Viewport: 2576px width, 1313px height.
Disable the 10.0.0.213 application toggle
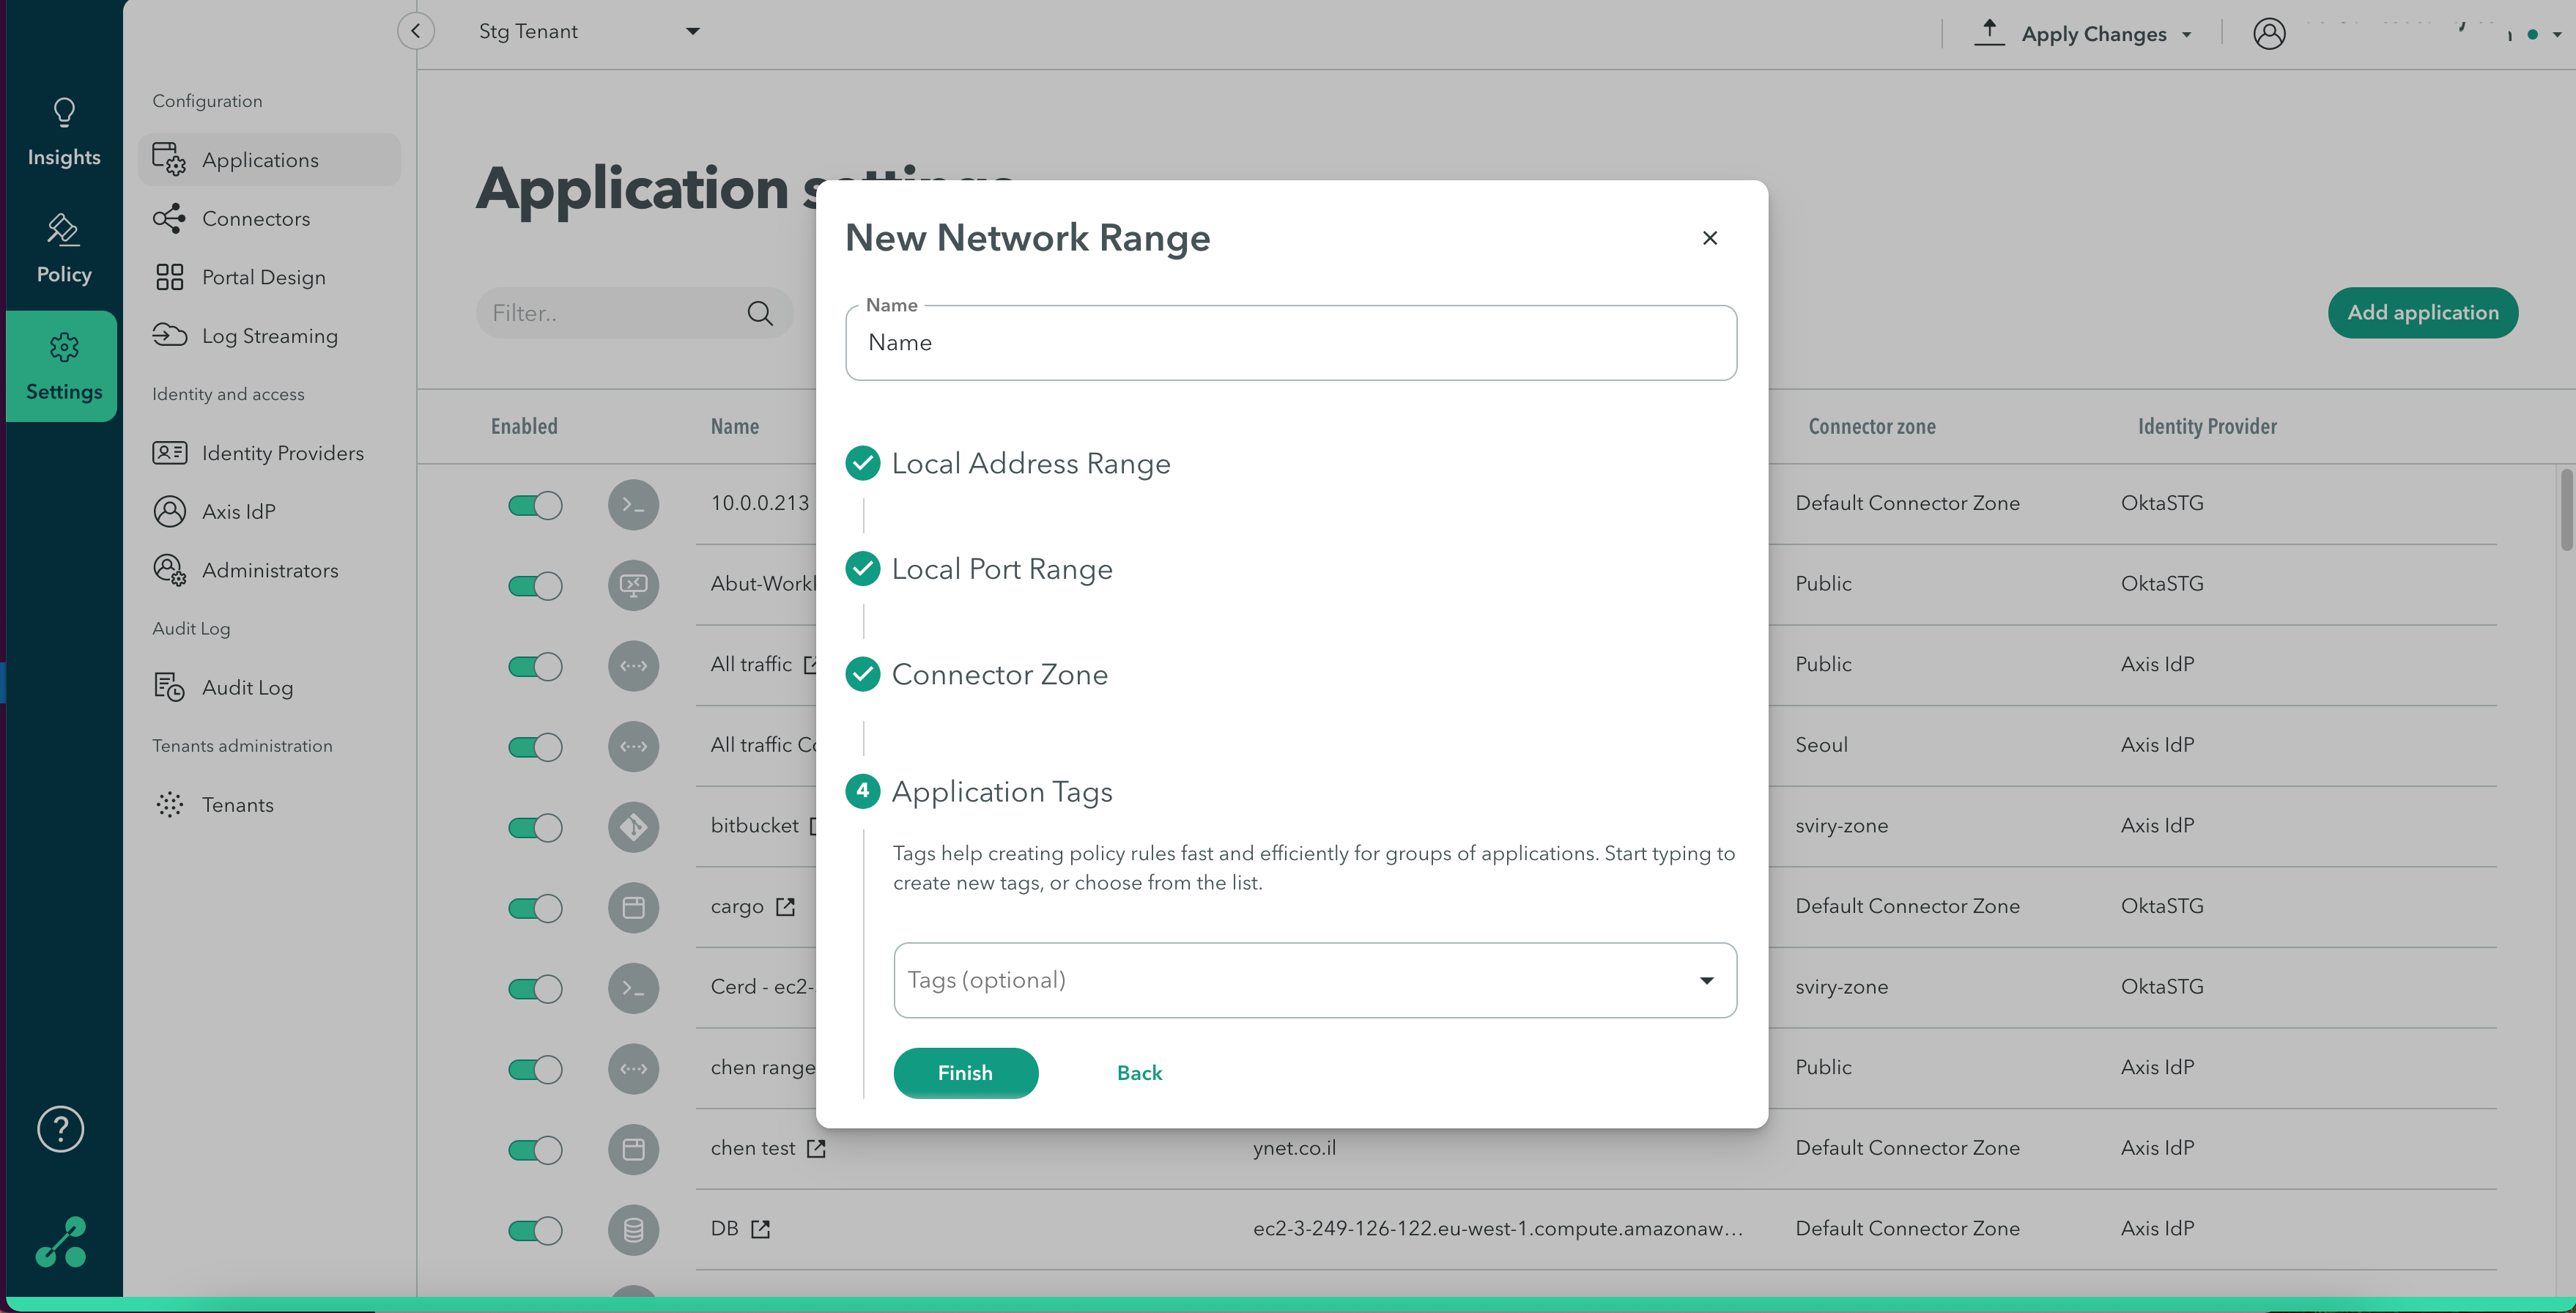click(535, 505)
